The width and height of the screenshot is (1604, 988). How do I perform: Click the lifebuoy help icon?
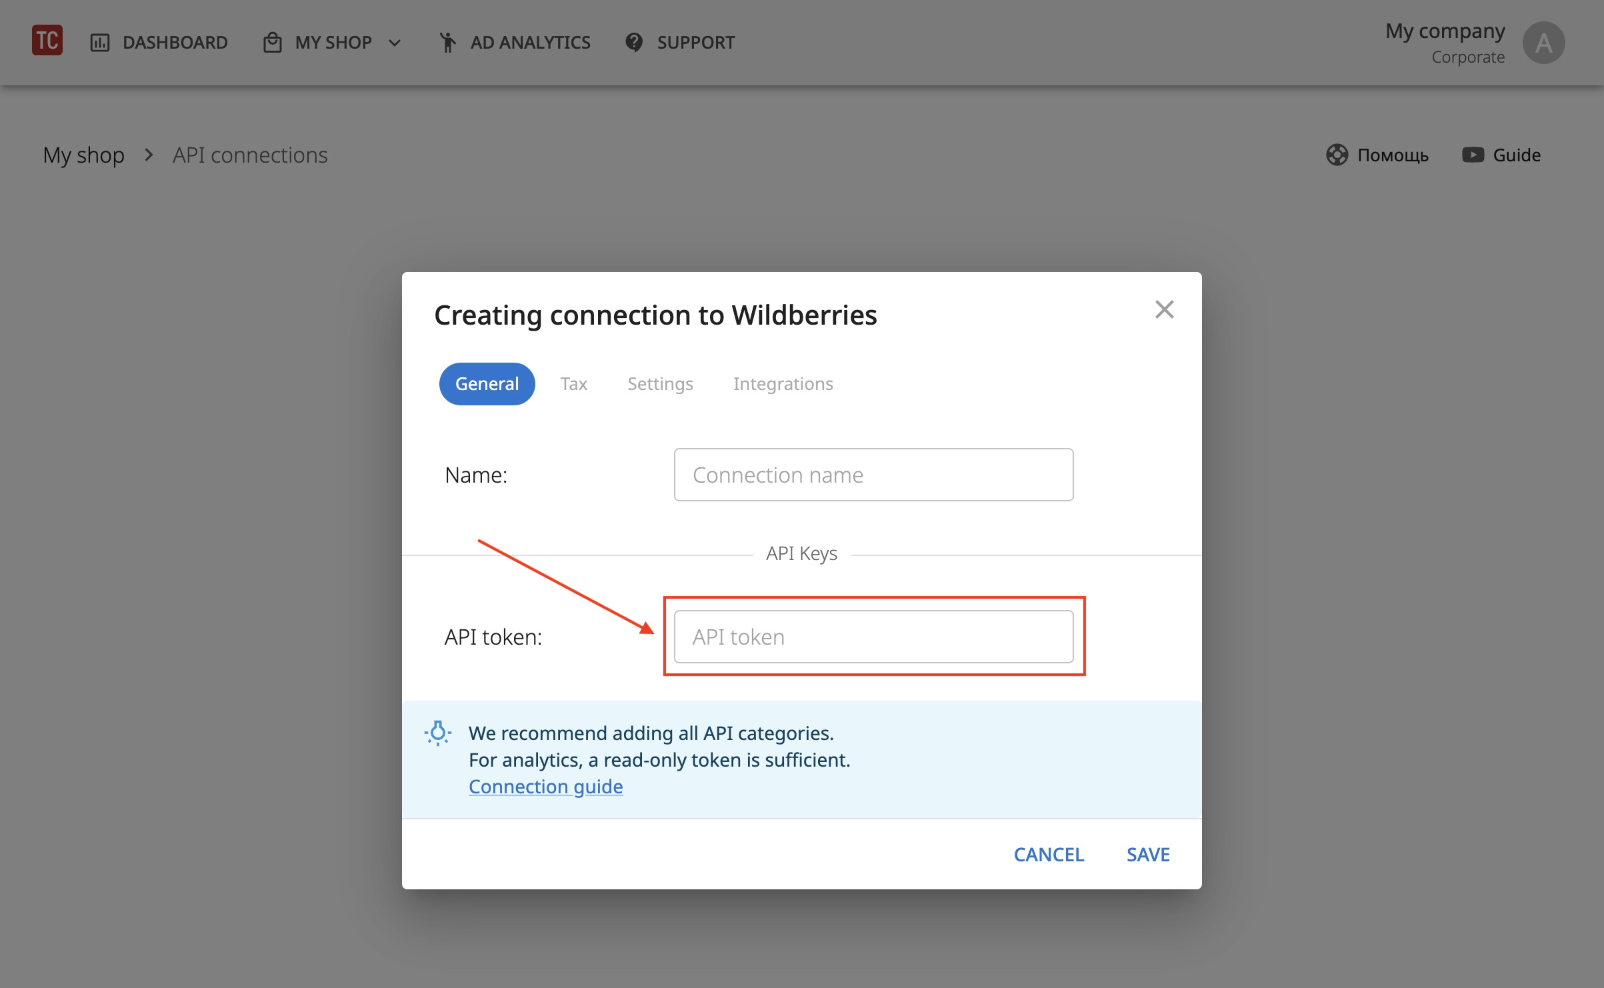pos(1337,155)
